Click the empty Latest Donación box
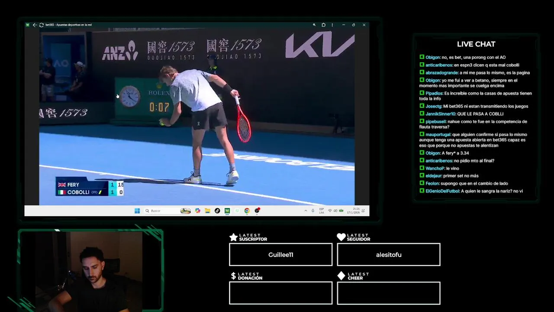Image resolution: width=554 pixels, height=312 pixels. 280,293
